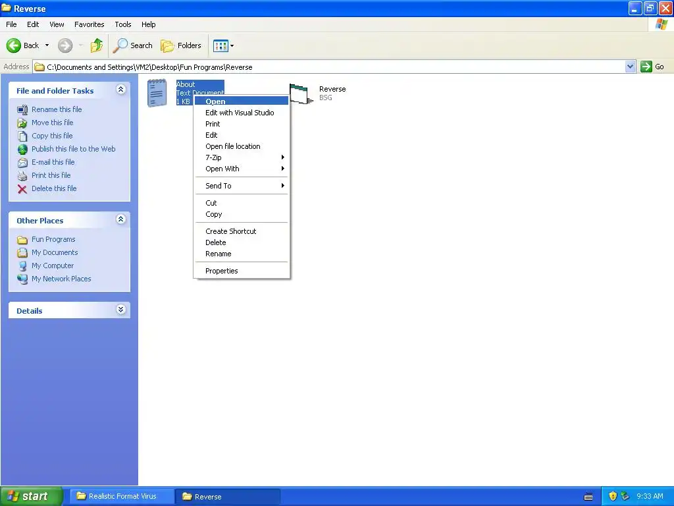Toggle the Folders pane button
Image resolution: width=674 pixels, height=506 pixels.
coord(180,45)
